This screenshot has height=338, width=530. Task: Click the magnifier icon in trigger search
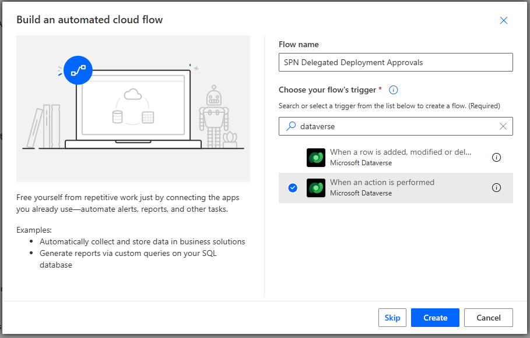(290, 126)
